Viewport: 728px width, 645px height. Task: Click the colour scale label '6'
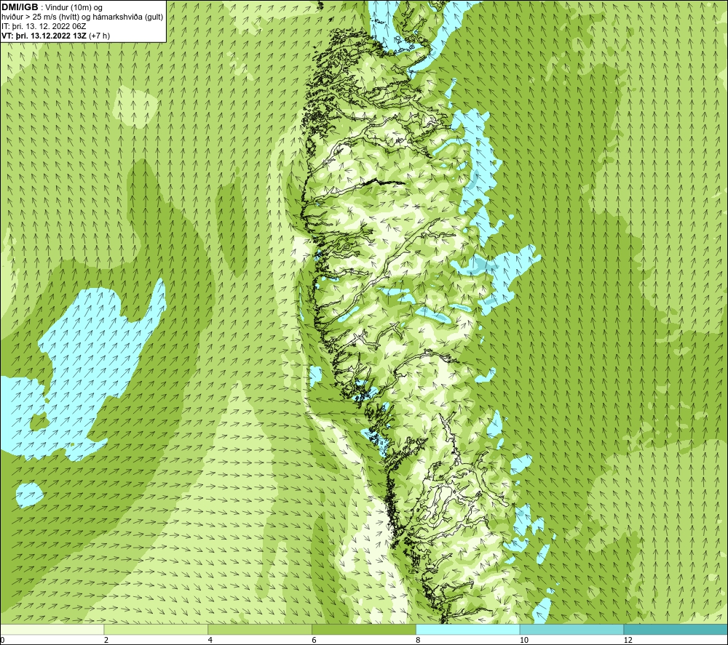314,640
